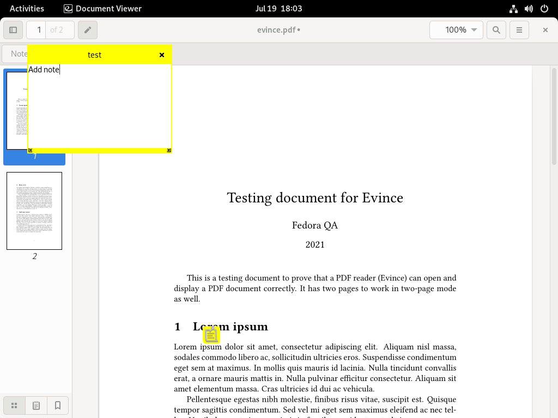Viewport: 558px width, 418px height.
Task: Click the network status icon
Action: point(513,9)
